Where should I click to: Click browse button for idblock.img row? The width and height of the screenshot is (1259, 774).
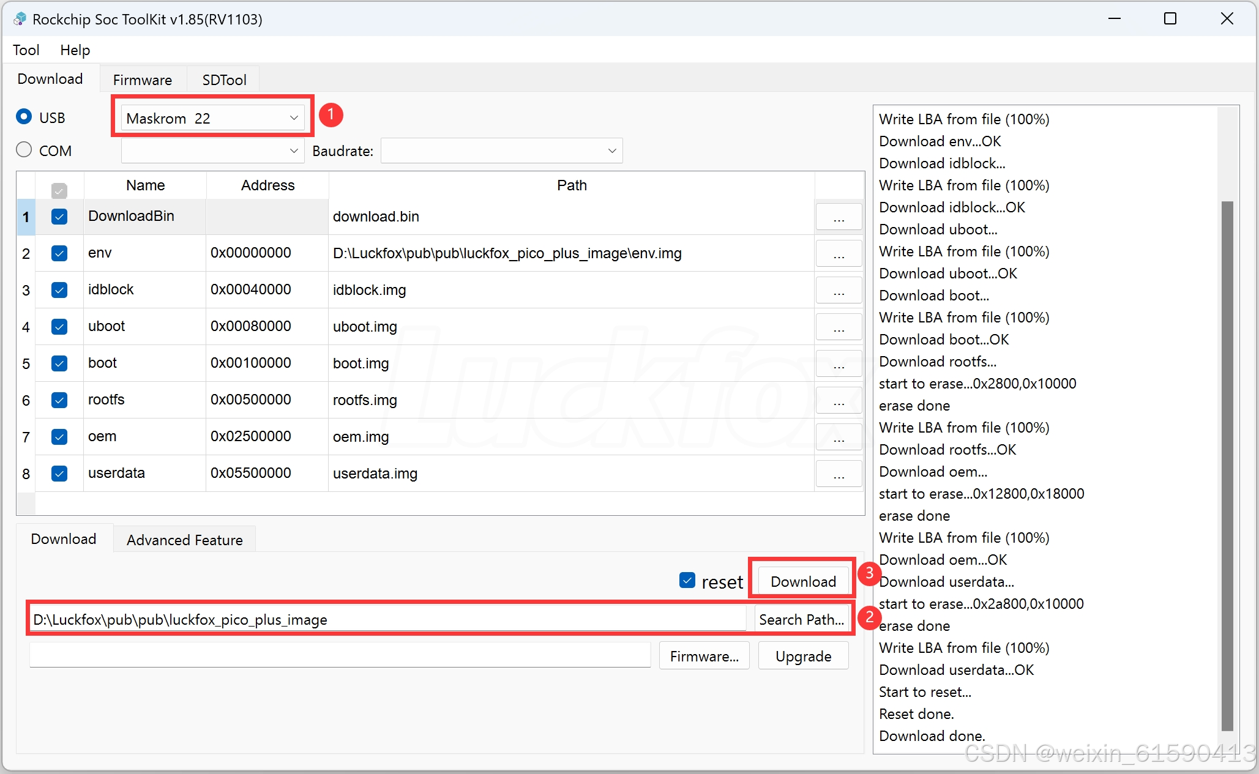pyautogui.click(x=839, y=291)
